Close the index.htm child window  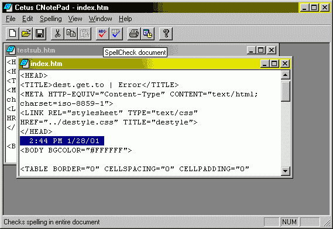point(285,64)
